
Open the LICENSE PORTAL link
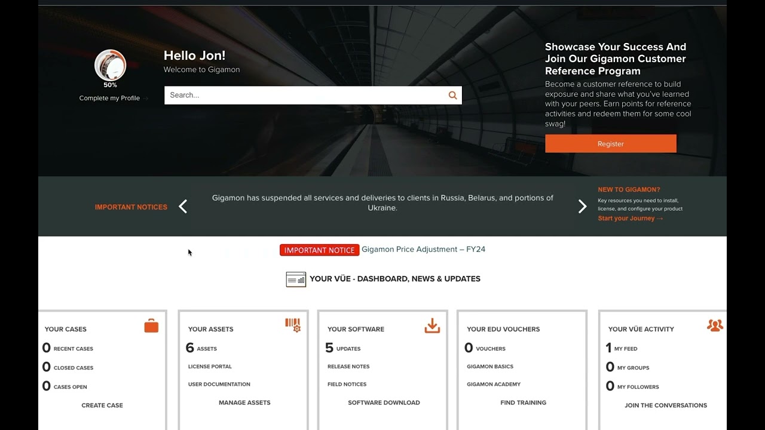click(210, 367)
